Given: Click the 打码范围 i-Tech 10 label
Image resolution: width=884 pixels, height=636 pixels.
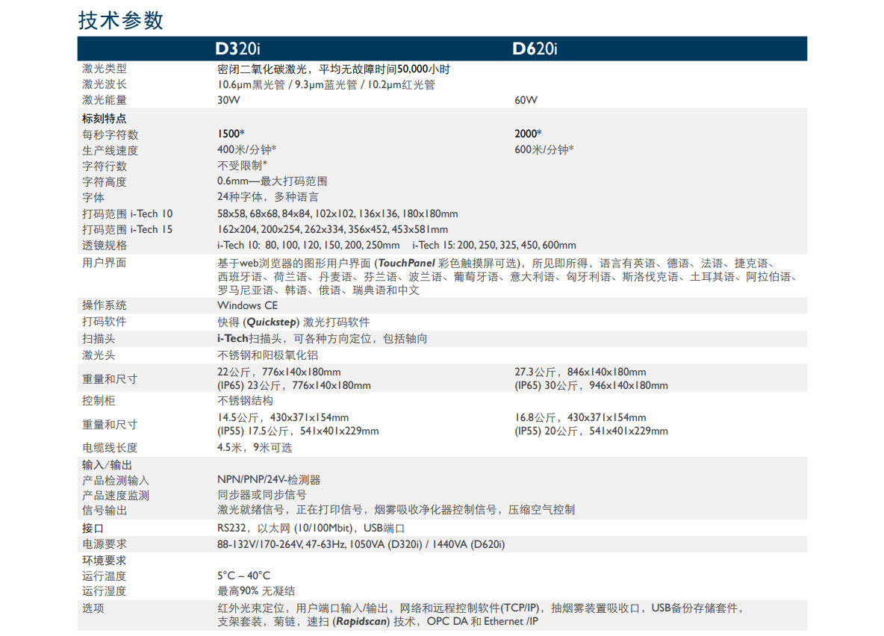Looking at the screenshot, I should (128, 213).
